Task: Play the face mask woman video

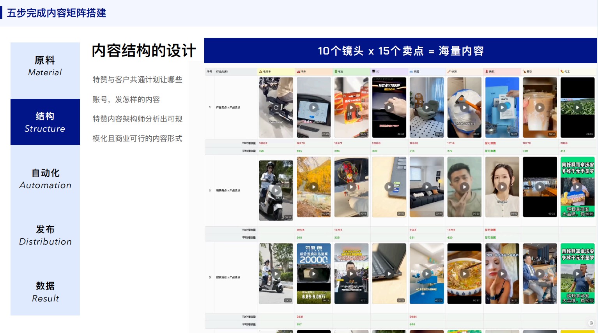Action: (x=502, y=274)
